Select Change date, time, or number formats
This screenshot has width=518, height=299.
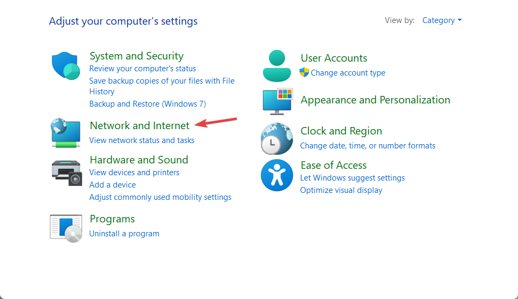pos(368,146)
